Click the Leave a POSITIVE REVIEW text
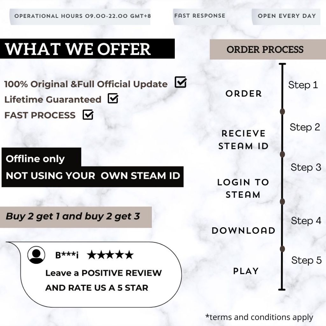 (103, 273)
